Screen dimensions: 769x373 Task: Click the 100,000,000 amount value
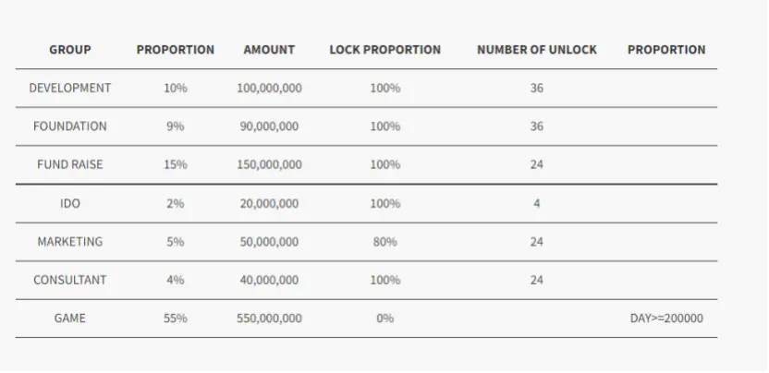coord(269,89)
